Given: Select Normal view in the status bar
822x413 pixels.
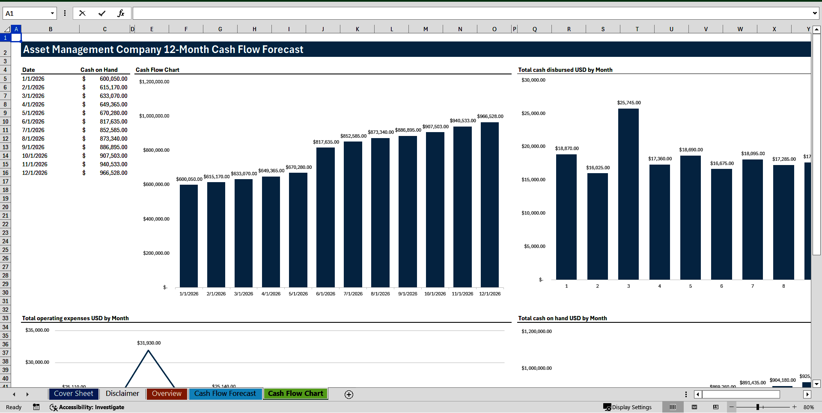Looking at the screenshot, I should coord(672,407).
